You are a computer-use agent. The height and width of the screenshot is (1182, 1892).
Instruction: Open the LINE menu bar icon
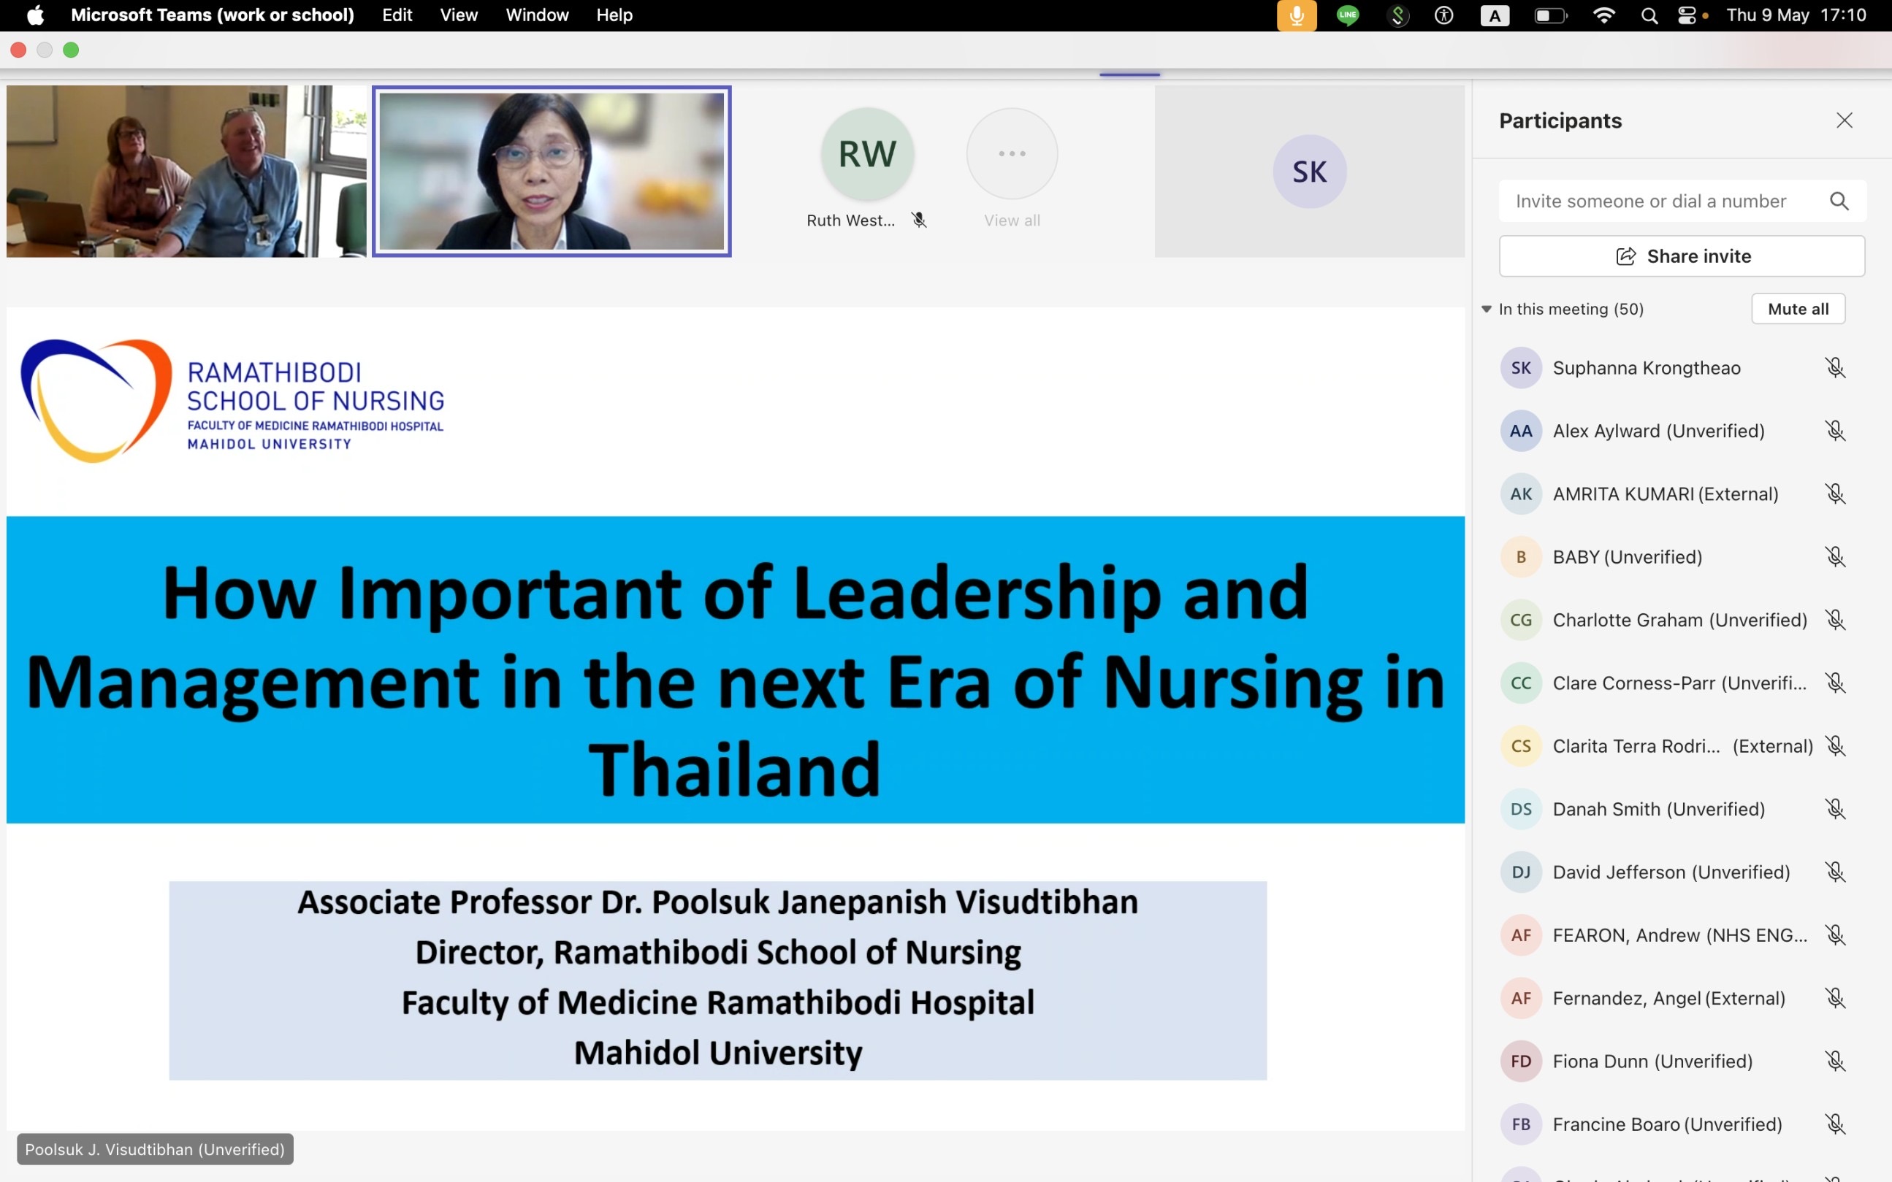(x=1347, y=15)
